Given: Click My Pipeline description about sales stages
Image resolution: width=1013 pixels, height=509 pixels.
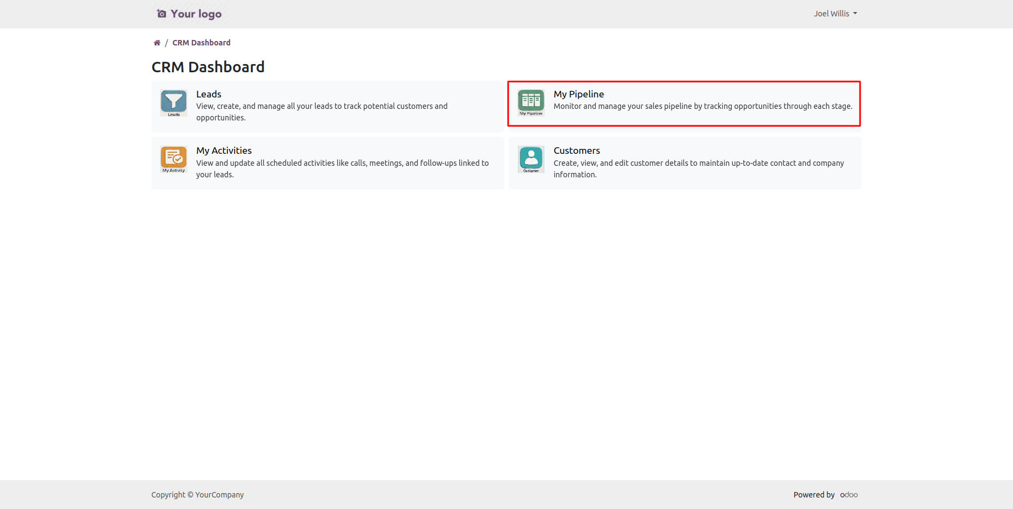Looking at the screenshot, I should (703, 106).
